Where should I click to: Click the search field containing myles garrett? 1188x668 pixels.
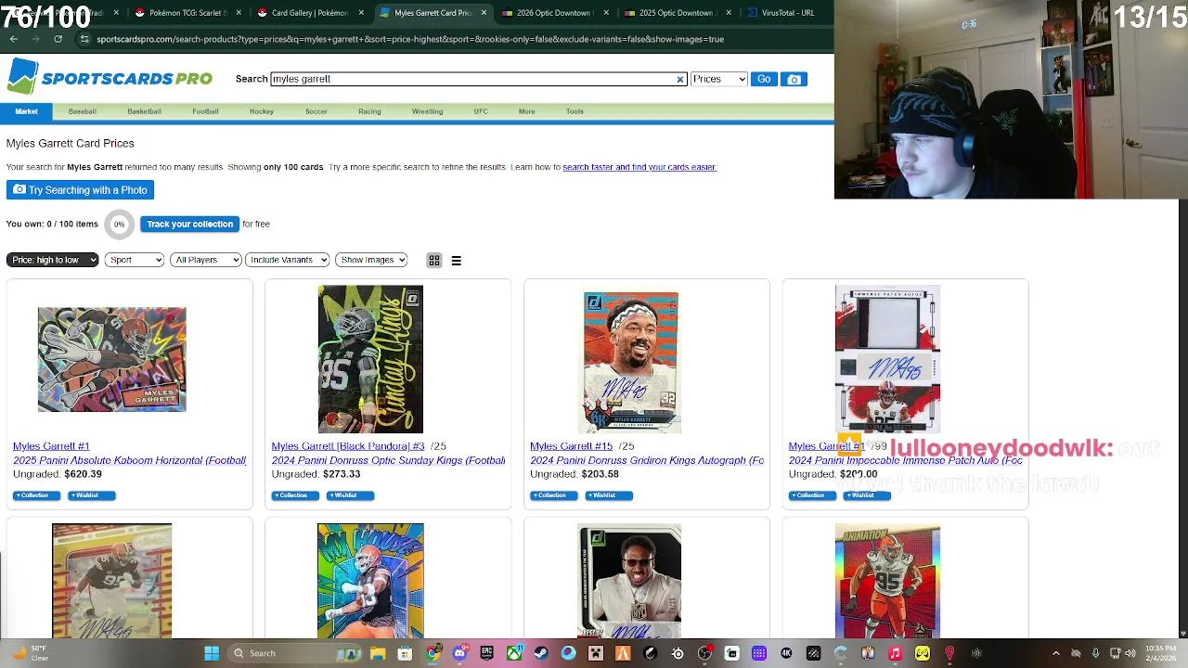tap(478, 79)
